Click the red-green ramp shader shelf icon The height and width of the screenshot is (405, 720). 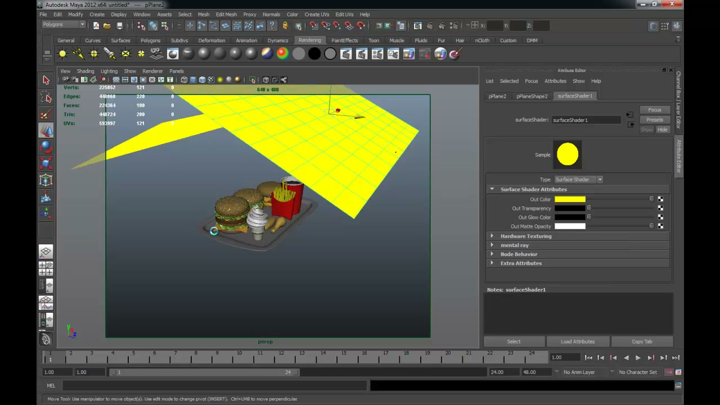coord(283,54)
